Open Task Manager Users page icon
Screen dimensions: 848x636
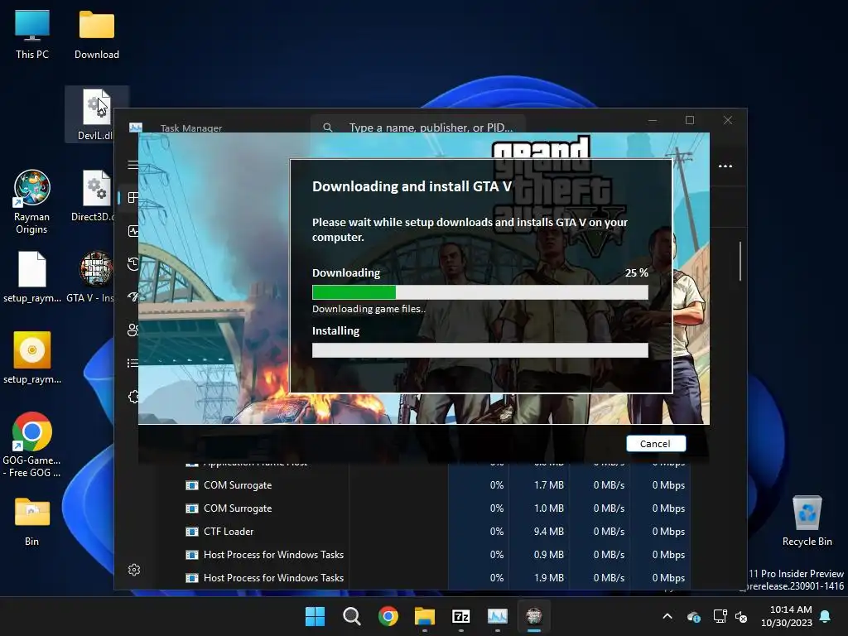(133, 330)
